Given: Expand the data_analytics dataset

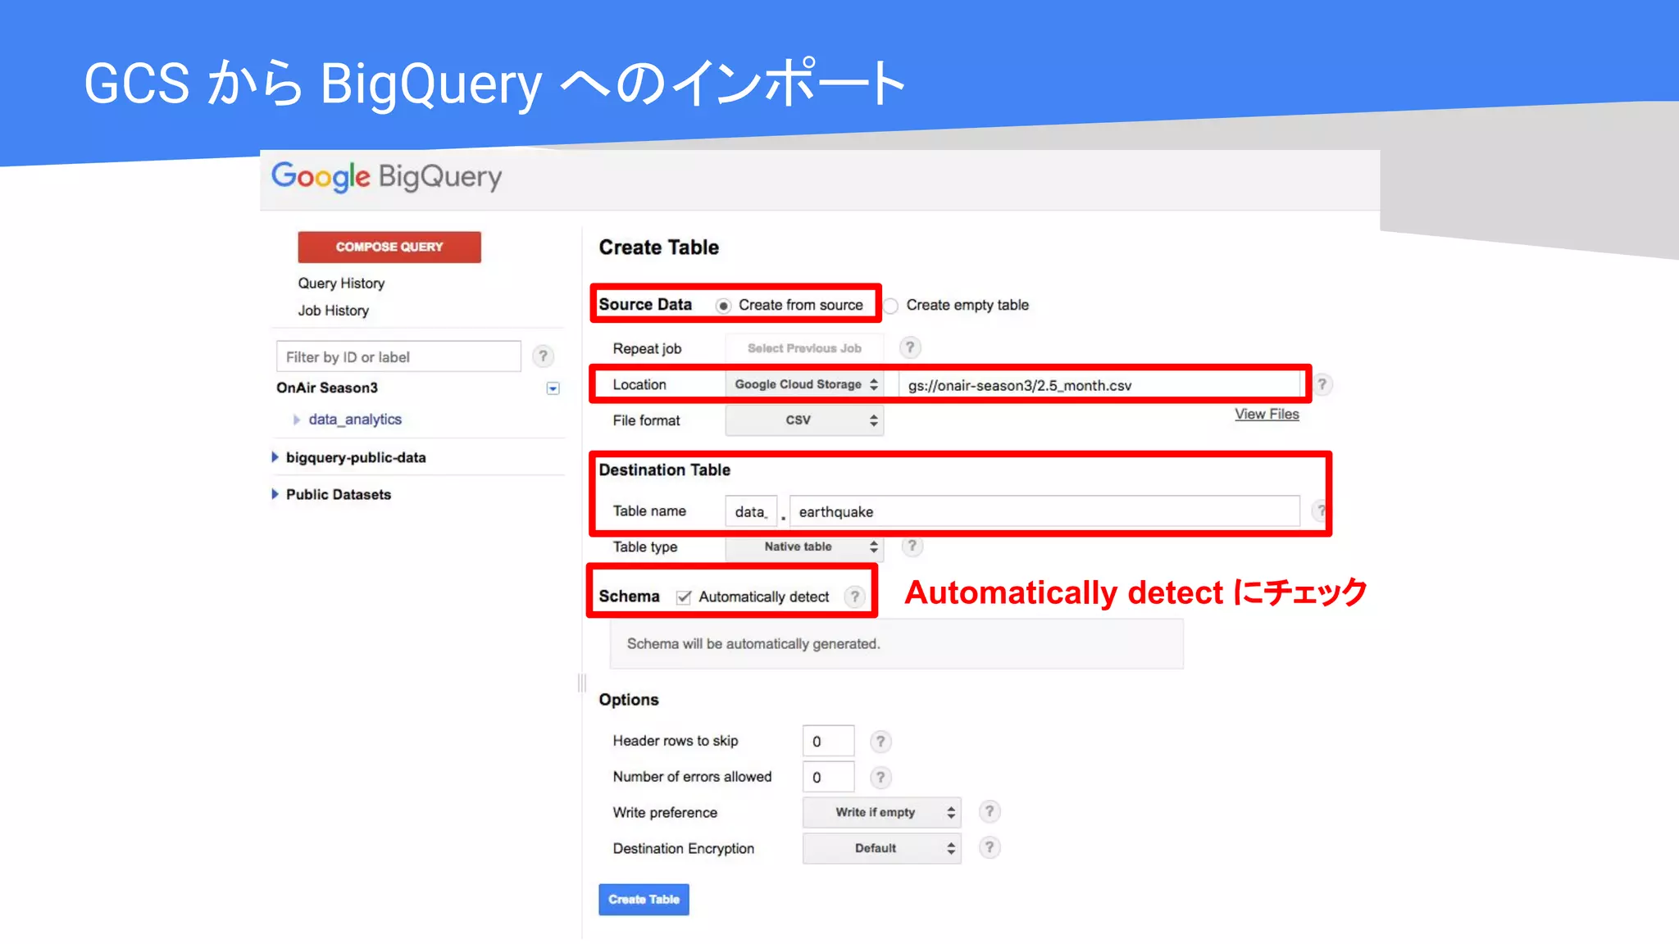Looking at the screenshot, I should (x=297, y=420).
